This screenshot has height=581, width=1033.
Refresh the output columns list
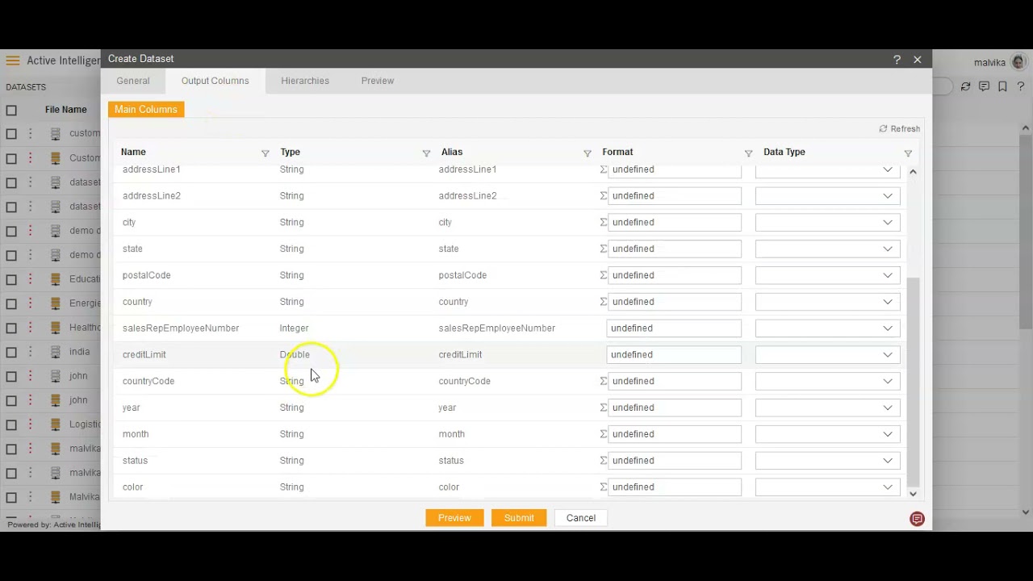(900, 129)
